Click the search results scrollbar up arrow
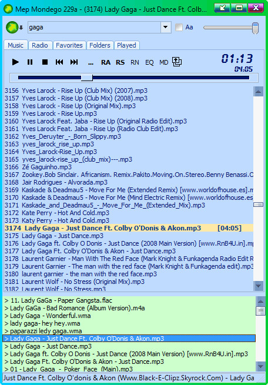268x385 pixels. pos(260,301)
